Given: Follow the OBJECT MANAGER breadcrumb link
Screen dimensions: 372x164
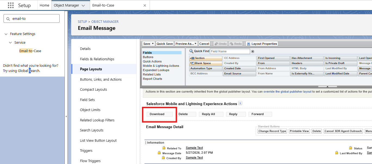Looking at the screenshot, I should [105, 22].
